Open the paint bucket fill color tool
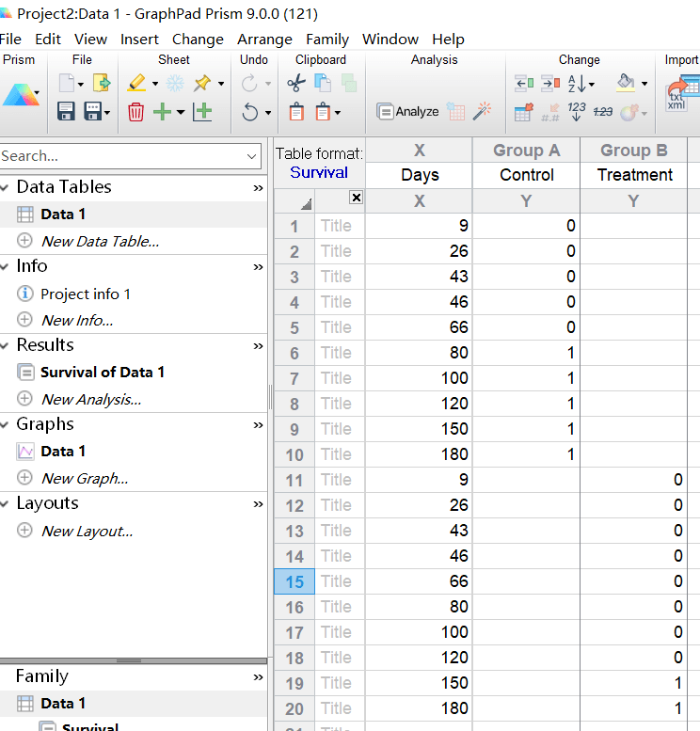The width and height of the screenshot is (700, 731). pos(627,84)
